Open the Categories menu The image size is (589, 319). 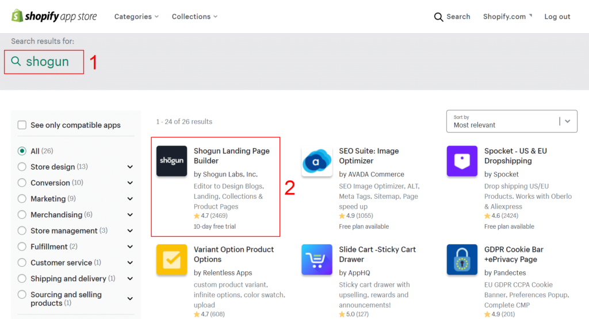point(136,17)
